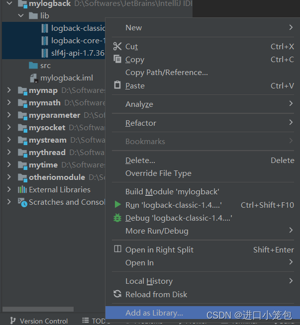This screenshot has width=300, height=325.
Task: Open the Analyze submenu
Action: (x=202, y=104)
